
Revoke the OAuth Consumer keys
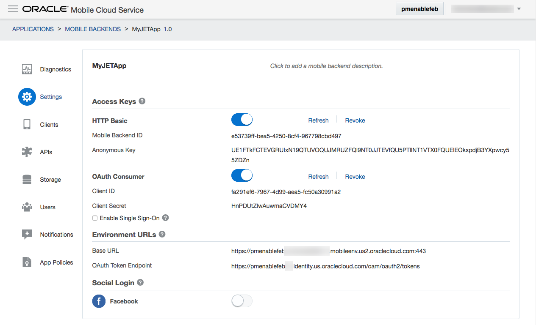pos(355,177)
